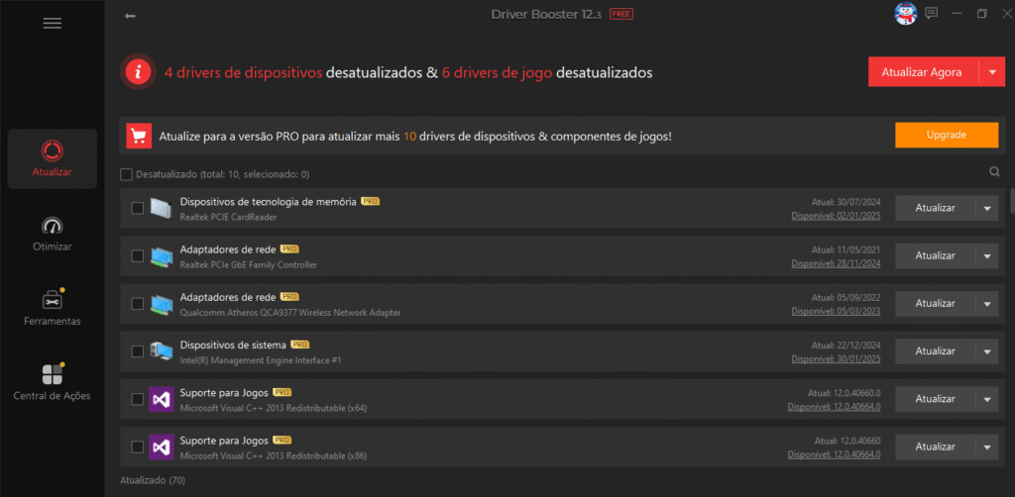This screenshot has width=1015, height=497.
Task: Click Visual C++ 2013 x64 icon
Action: click(161, 399)
